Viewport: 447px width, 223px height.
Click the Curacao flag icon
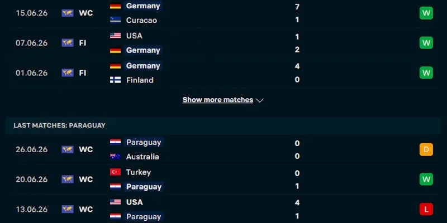point(116,20)
